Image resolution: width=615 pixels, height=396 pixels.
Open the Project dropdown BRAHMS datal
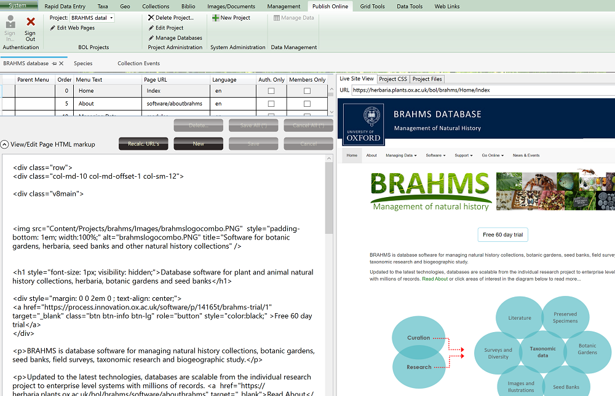92,18
